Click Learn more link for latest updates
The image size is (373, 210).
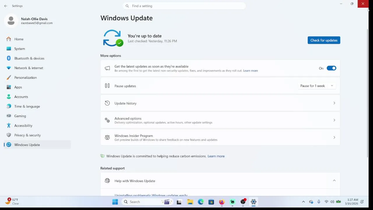point(250,71)
